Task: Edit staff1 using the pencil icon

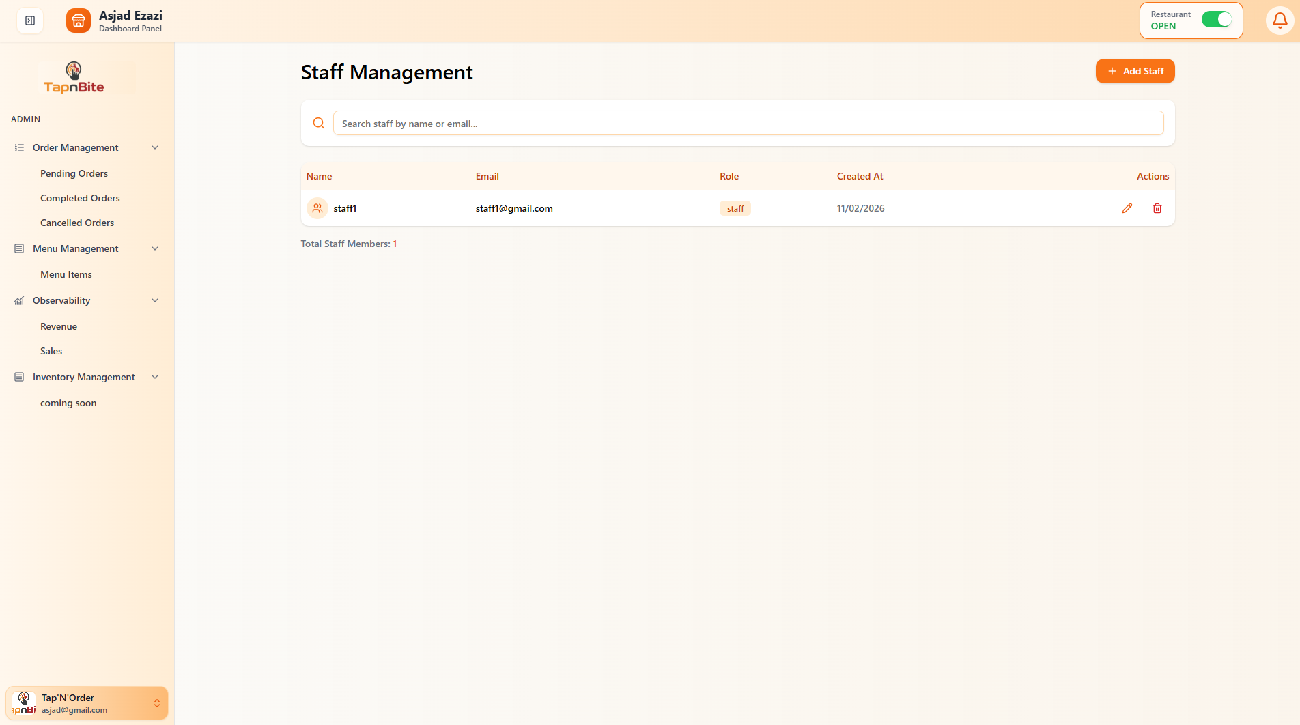Action: (x=1127, y=208)
